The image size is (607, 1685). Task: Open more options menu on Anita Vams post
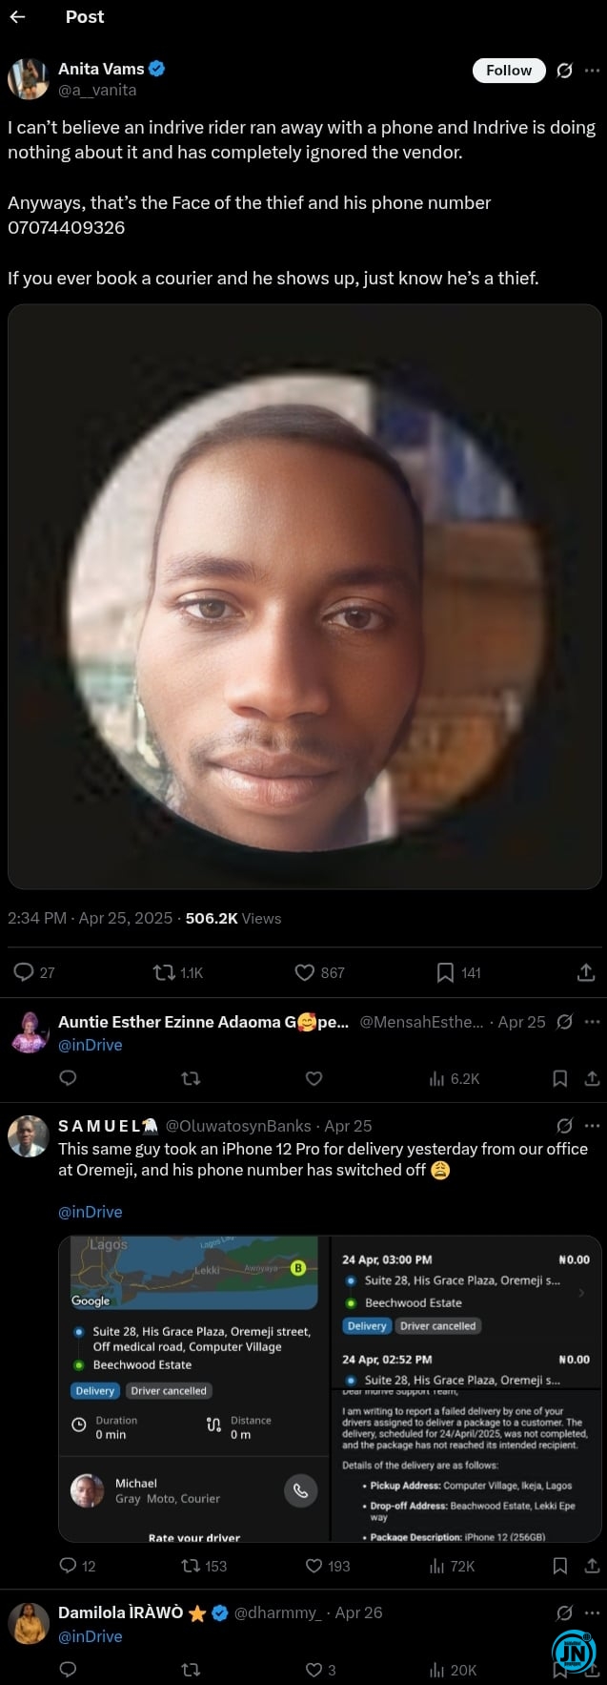(x=593, y=71)
